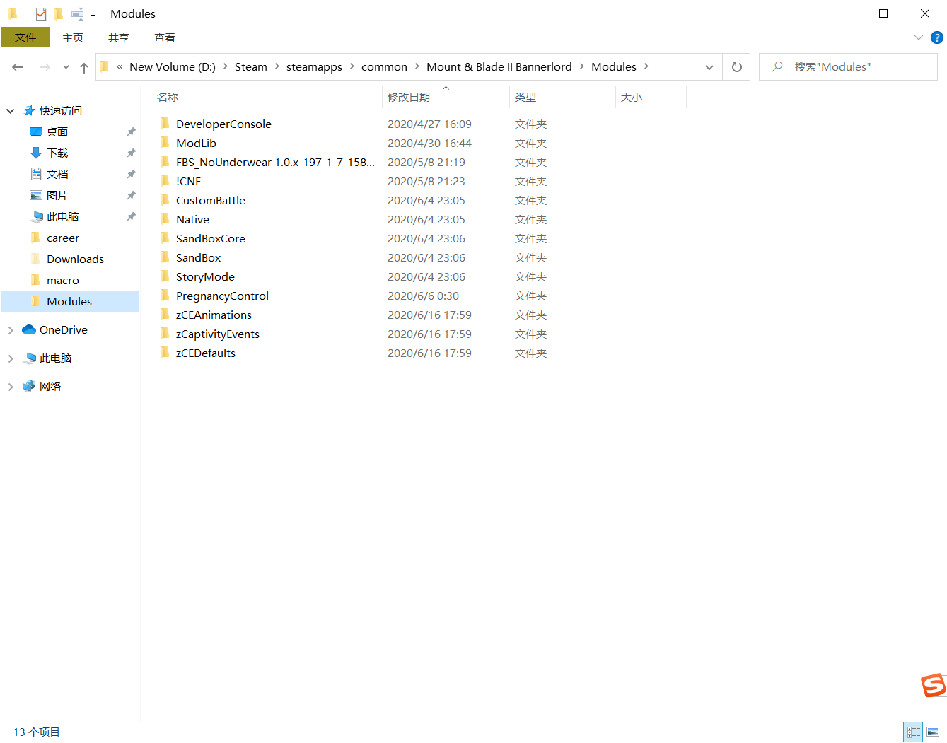Image resolution: width=947 pixels, height=743 pixels.
Task: Select 图片 in quick access
Action: [x=57, y=196]
